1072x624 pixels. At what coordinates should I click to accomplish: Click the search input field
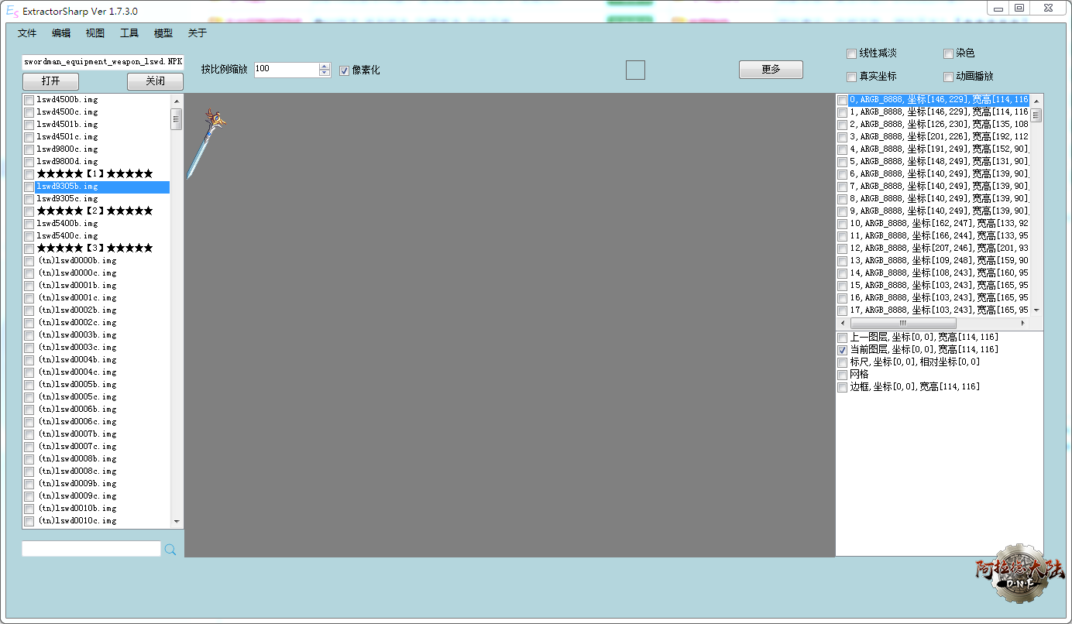[91, 549]
